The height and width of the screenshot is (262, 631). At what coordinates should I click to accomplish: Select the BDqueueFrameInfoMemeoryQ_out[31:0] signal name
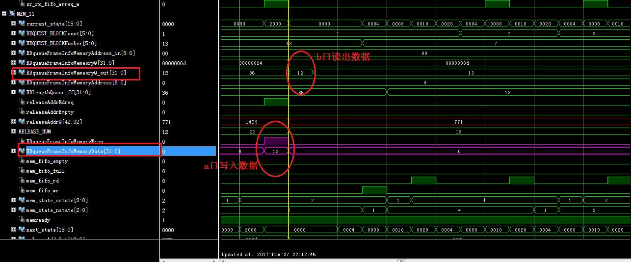pos(76,73)
